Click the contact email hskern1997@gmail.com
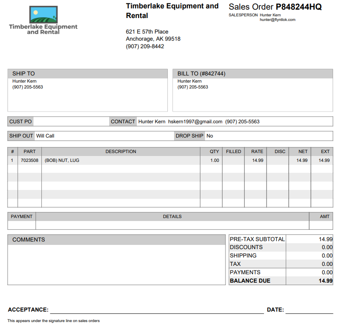 [x=195, y=122]
